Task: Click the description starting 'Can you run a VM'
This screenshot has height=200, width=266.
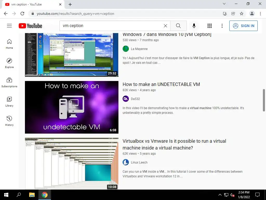Action: 182,174
